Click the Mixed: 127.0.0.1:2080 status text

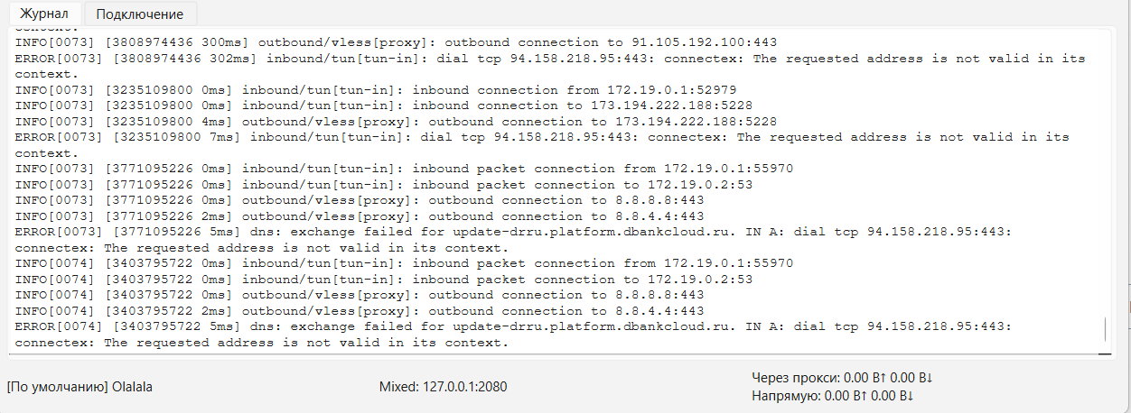click(443, 387)
